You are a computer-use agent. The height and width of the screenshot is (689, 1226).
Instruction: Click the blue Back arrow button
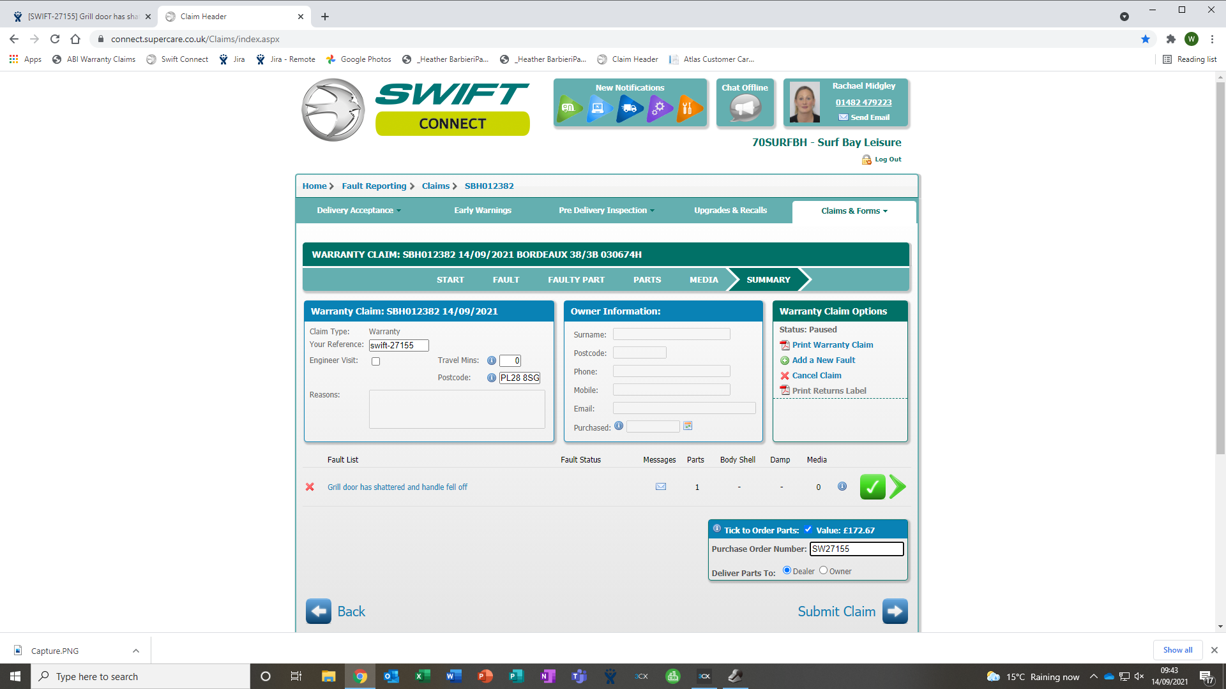pos(318,611)
